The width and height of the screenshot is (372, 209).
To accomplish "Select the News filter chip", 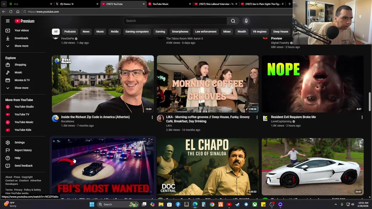I will (86, 32).
